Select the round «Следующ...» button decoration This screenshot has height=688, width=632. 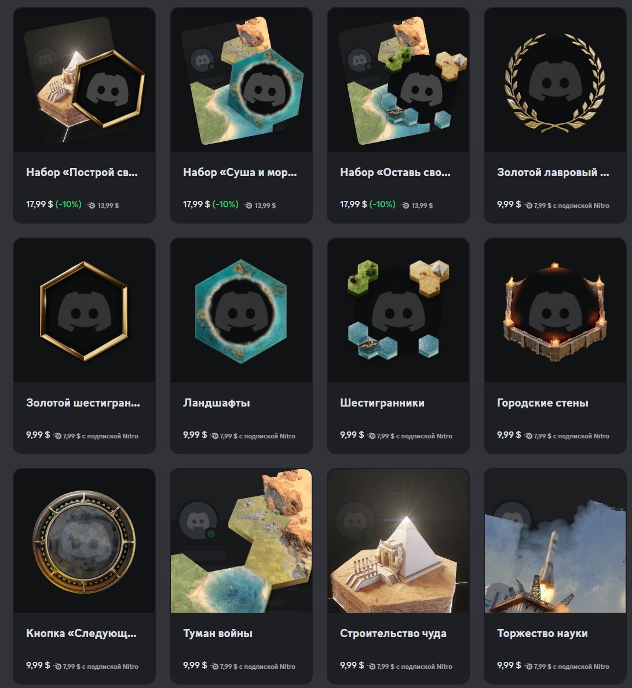pyautogui.click(x=84, y=541)
